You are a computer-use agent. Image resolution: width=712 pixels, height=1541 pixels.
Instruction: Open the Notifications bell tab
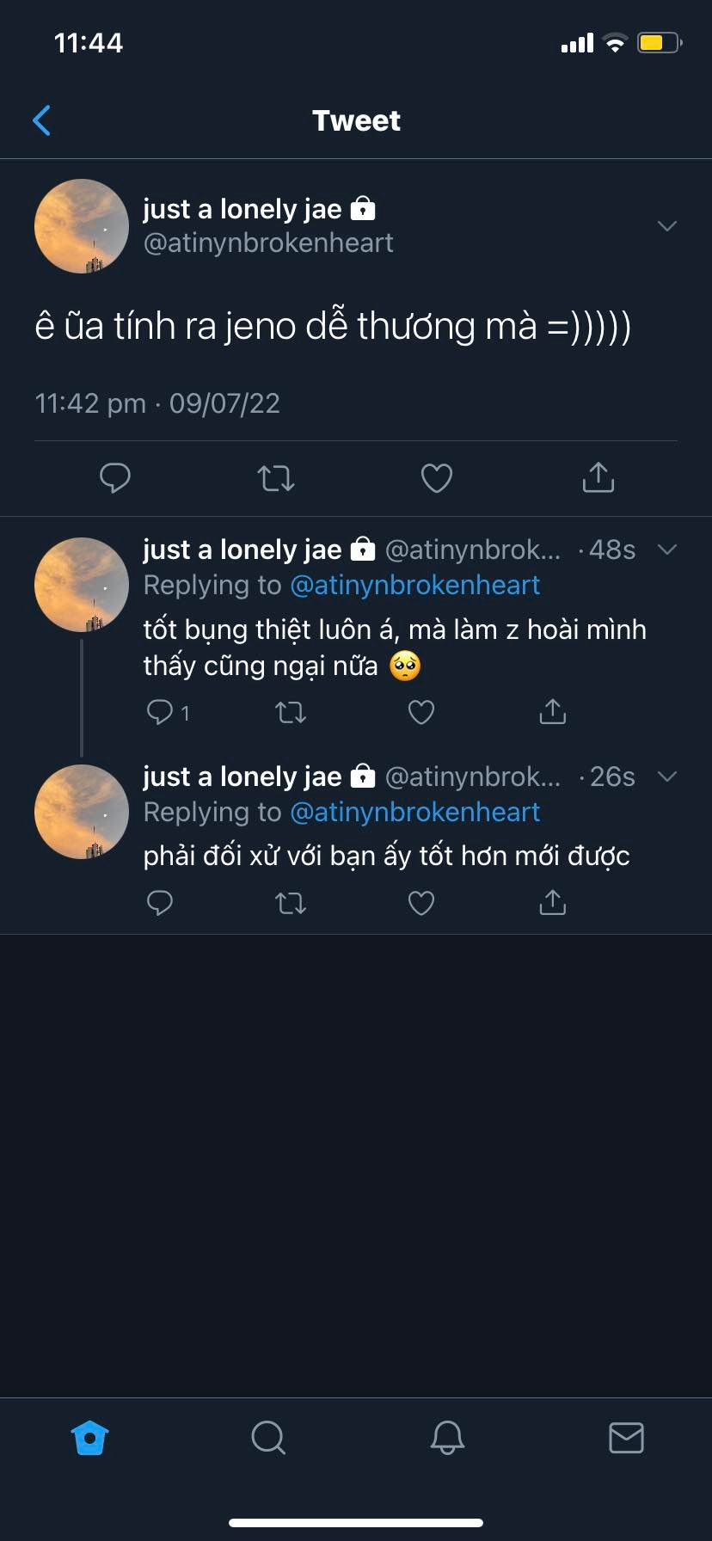(x=447, y=1438)
